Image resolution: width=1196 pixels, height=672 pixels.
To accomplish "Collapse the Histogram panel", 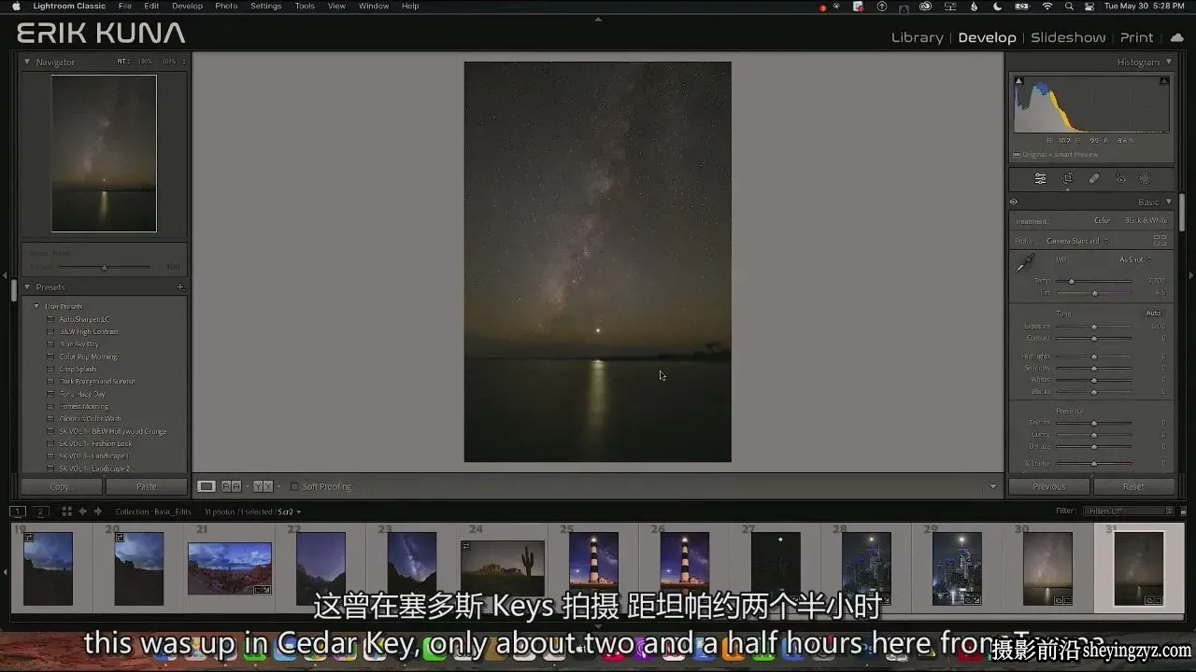I will coord(1168,62).
